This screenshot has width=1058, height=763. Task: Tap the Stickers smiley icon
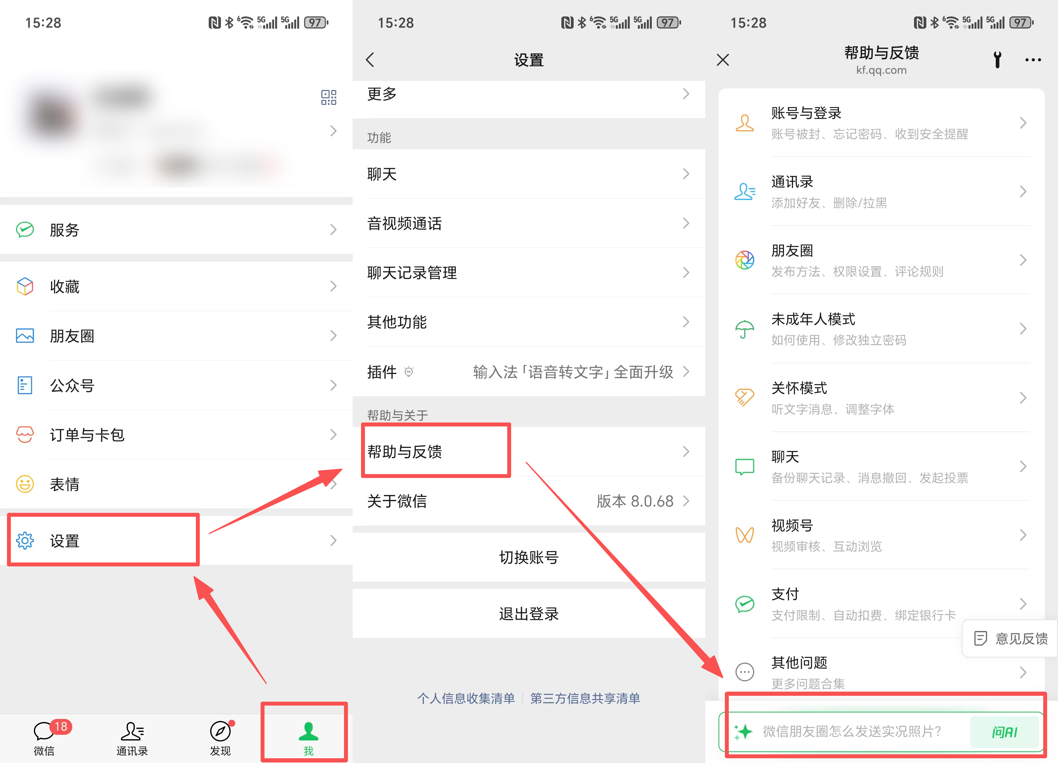point(25,484)
